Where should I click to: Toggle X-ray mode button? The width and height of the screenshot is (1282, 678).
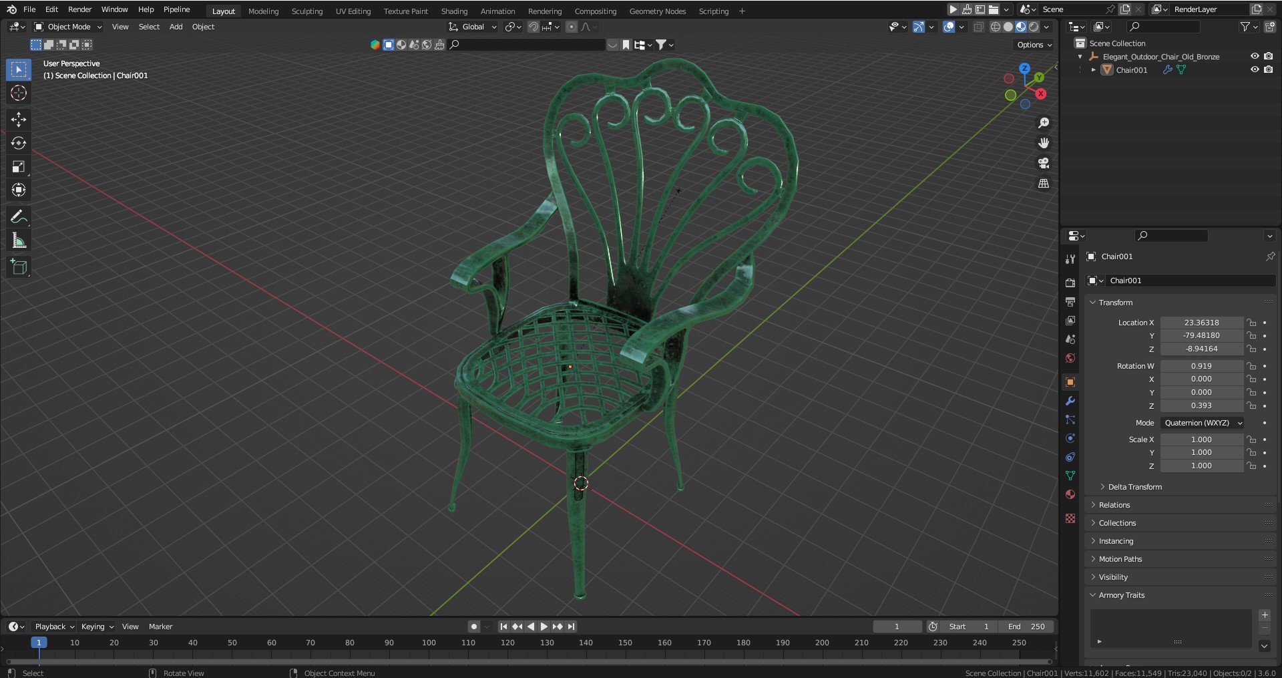pos(978,27)
